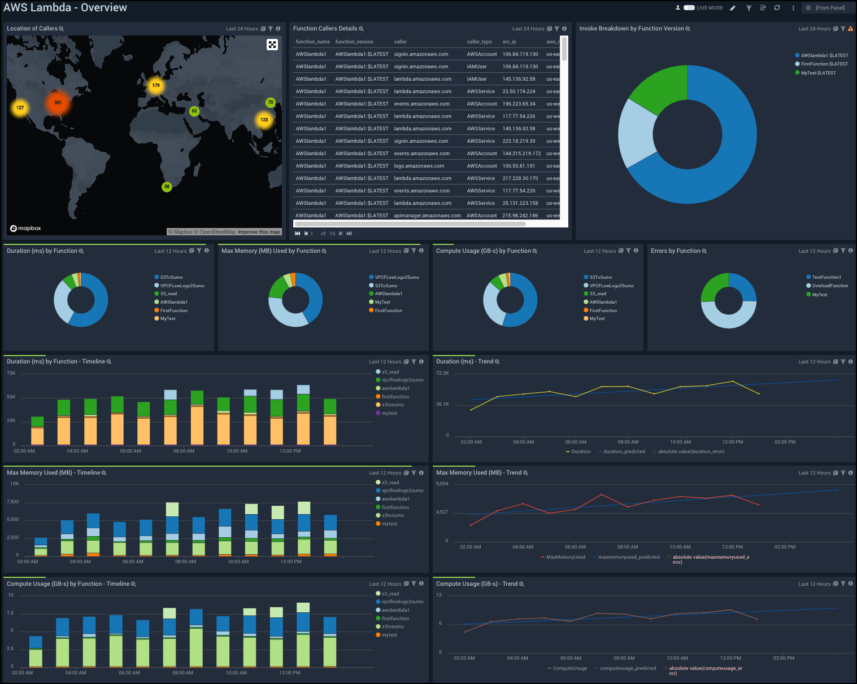Open the dashboard three-dot more options menu
This screenshot has width=857, height=684.
793,8
